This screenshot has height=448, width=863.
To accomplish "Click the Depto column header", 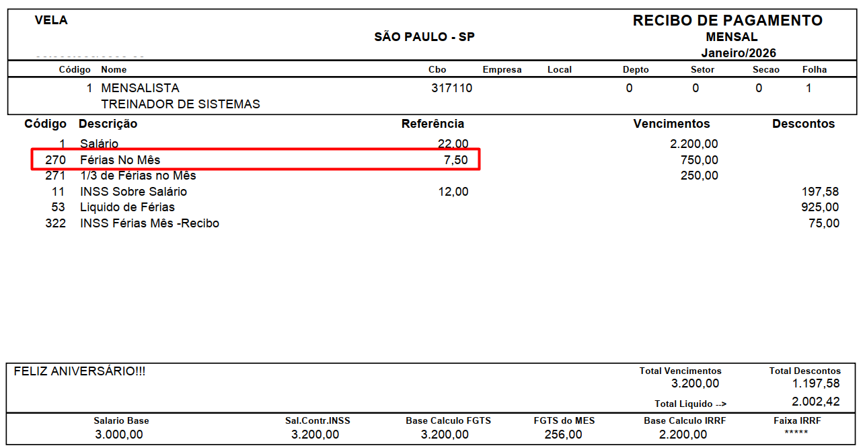I will click(636, 69).
